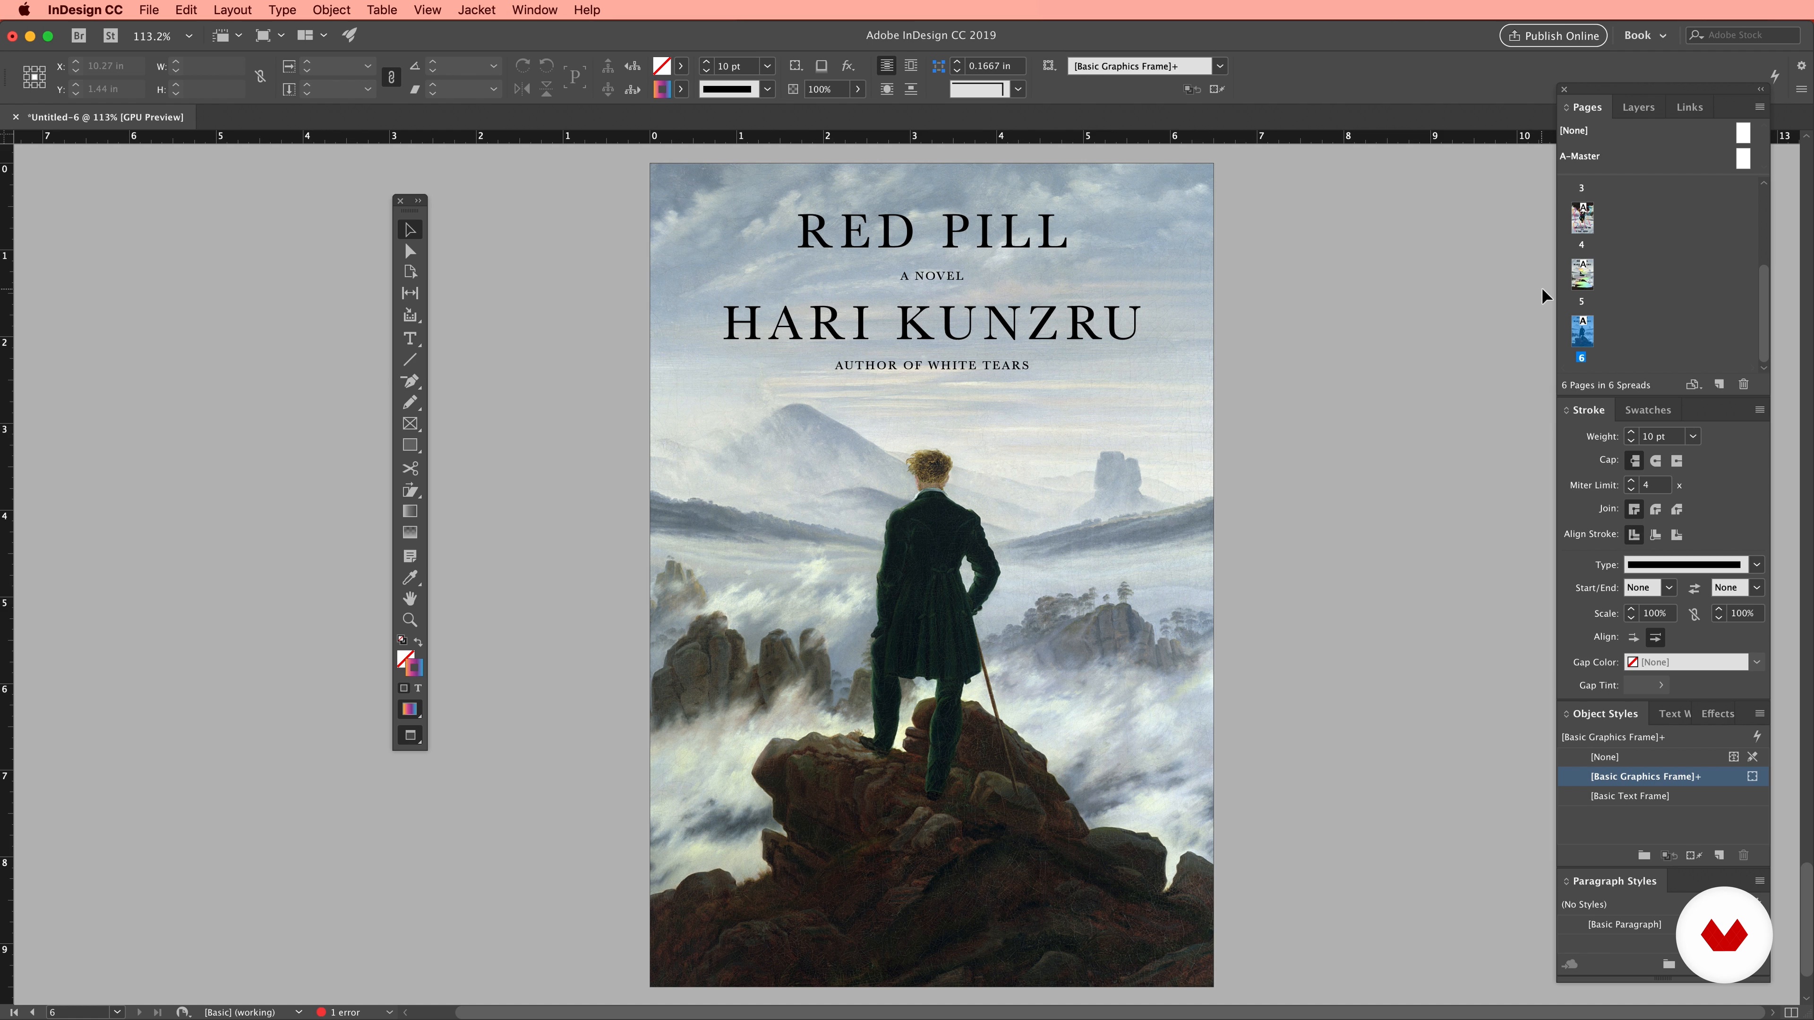
Task: Open the Book workspace switcher
Action: [1645, 35]
